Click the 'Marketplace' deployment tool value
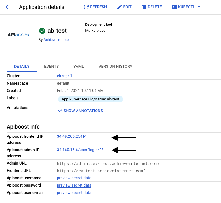The width and height of the screenshot is (221, 203). [95, 31]
